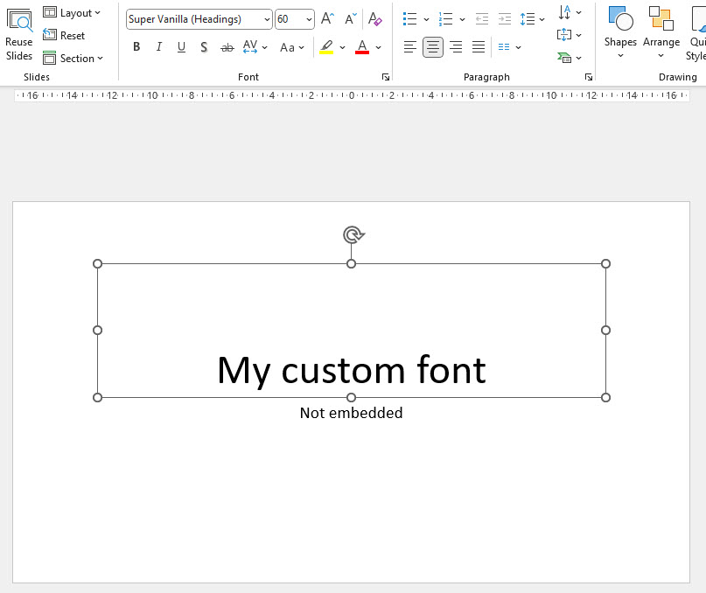
Task: Expand the font size dropdown arrow
Action: (x=309, y=19)
